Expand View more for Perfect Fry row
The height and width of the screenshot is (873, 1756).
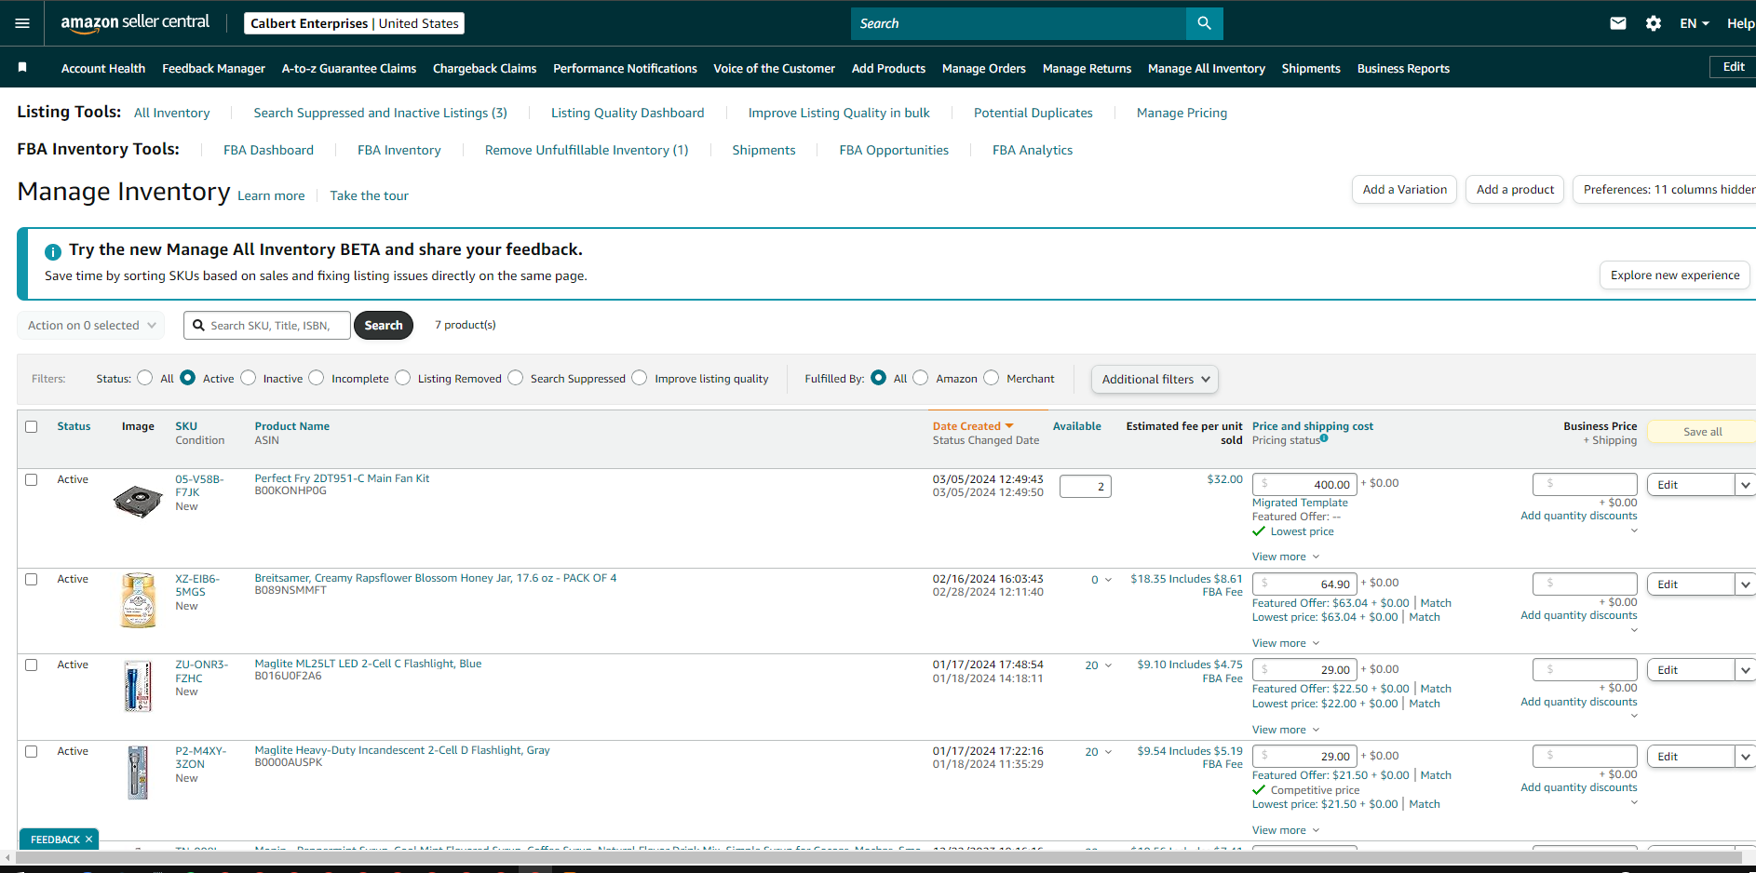tap(1286, 557)
